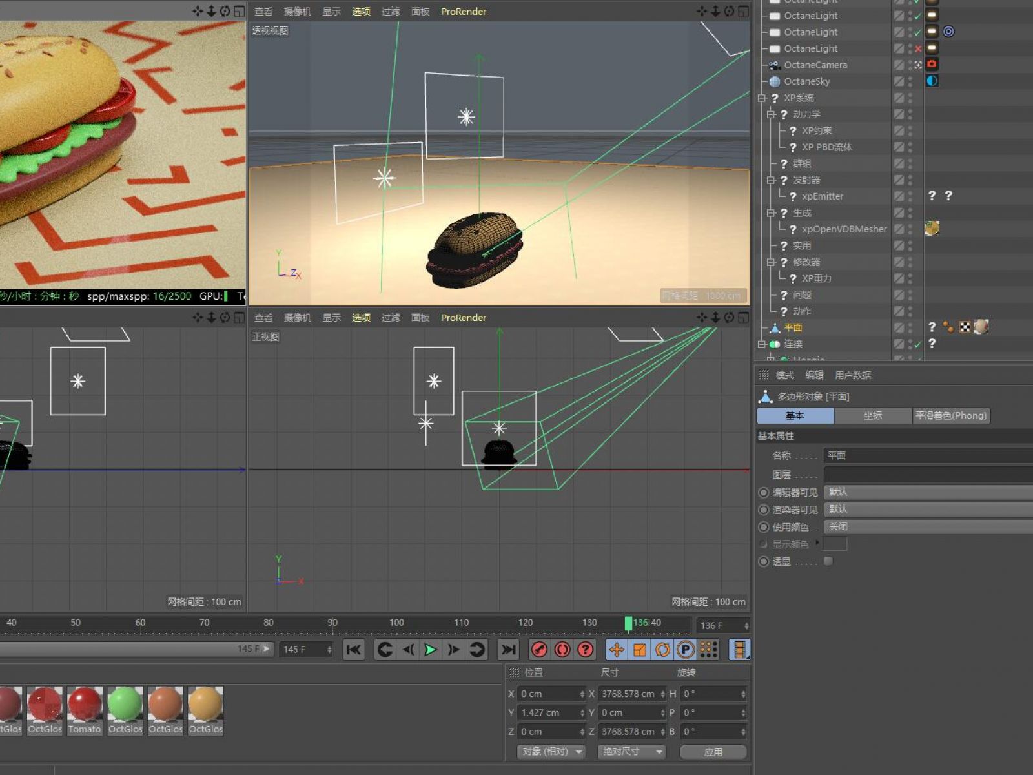Play the animation forwards
The image size is (1033, 775).
coord(431,650)
